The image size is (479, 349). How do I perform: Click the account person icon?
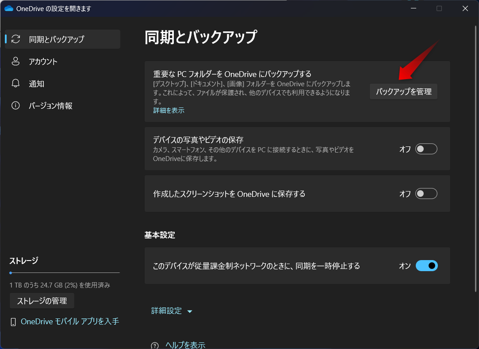coord(15,61)
